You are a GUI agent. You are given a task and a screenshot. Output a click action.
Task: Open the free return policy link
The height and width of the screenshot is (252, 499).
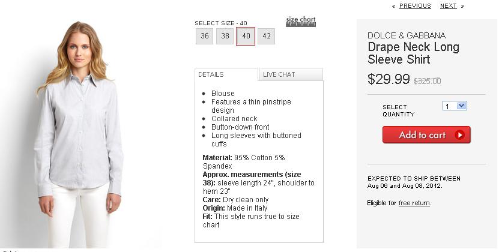pos(414,203)
